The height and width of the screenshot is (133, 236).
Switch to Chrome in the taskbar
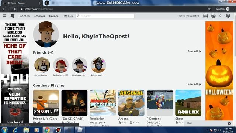47,130
